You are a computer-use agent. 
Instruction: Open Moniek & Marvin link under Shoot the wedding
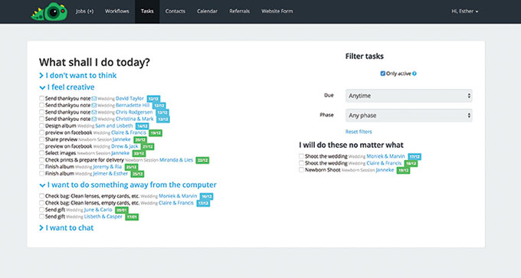coord(385,156)
